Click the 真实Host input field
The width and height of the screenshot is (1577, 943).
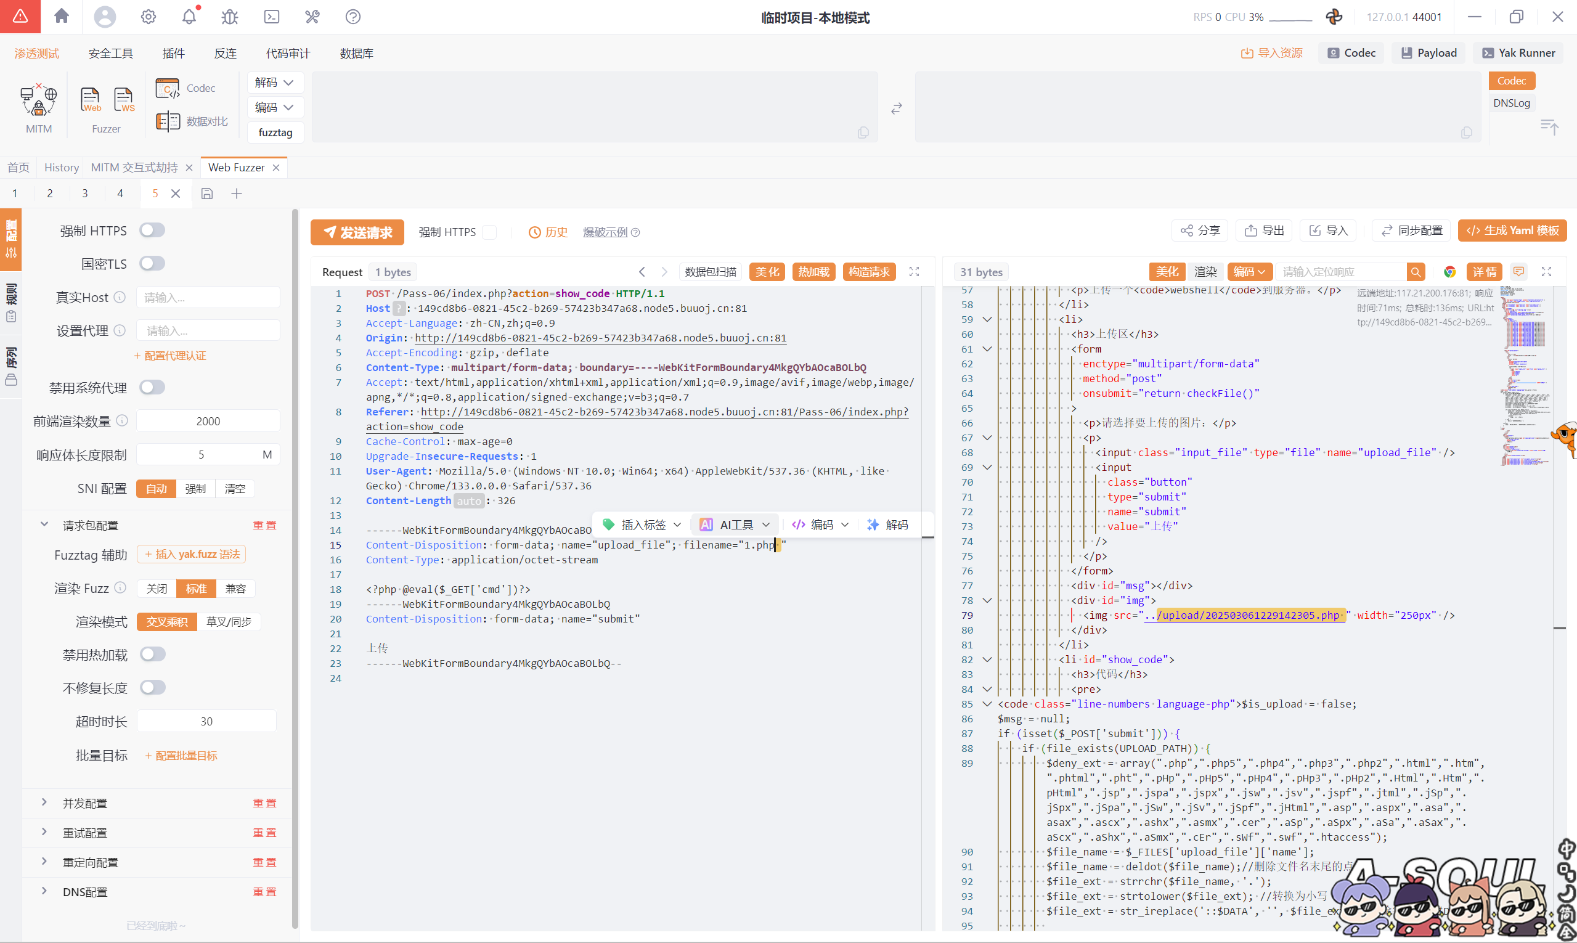point(208,298)
